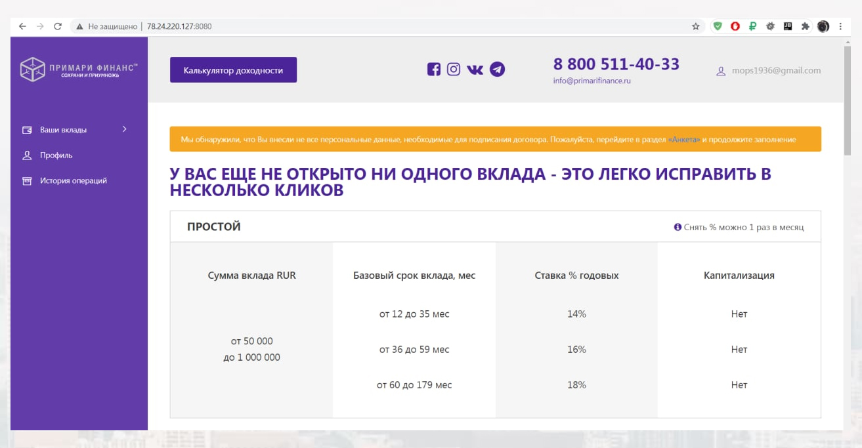Open История операций in the sidebar

[x=73, y=181]
